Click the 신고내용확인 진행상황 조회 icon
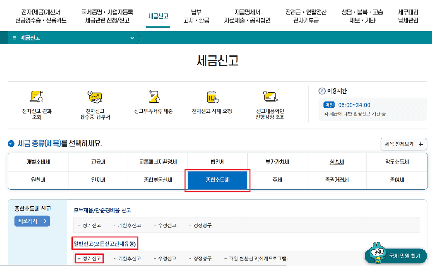This screenshot has width=433, height=273. pyautogui.click(x=271, y=98)
